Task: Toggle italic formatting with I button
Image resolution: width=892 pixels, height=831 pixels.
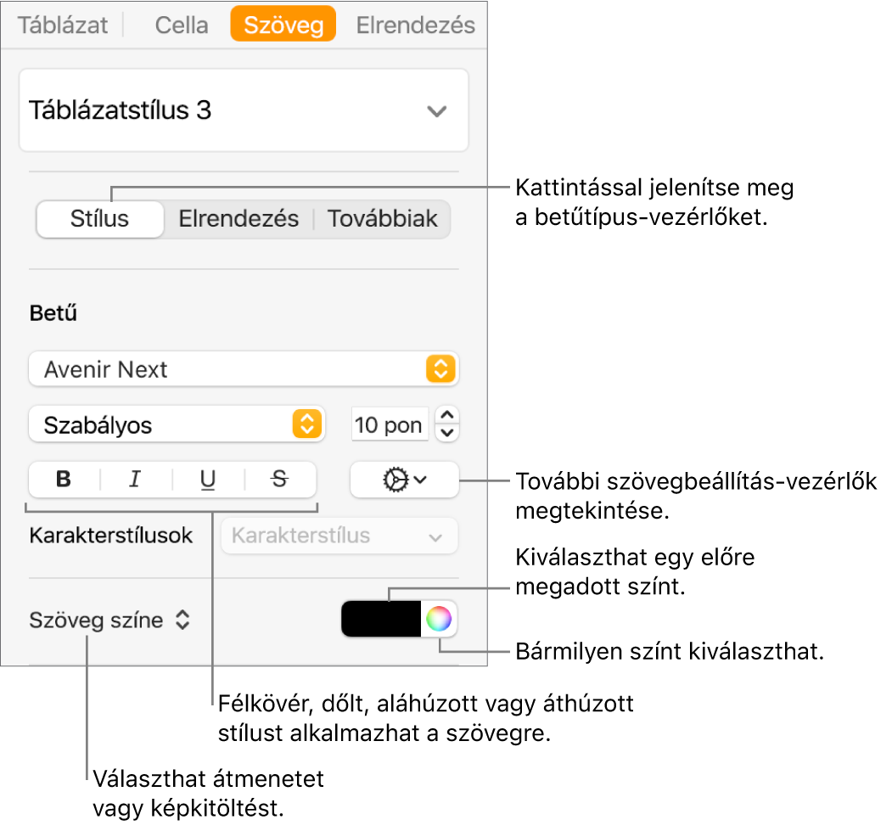Action: [x=136, y=480]
